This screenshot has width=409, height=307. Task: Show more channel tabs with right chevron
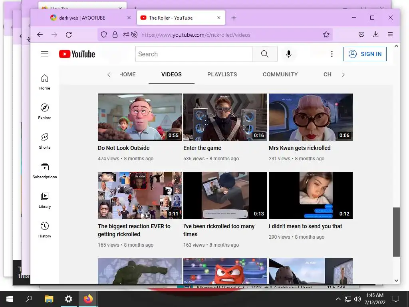pos(343,75)
